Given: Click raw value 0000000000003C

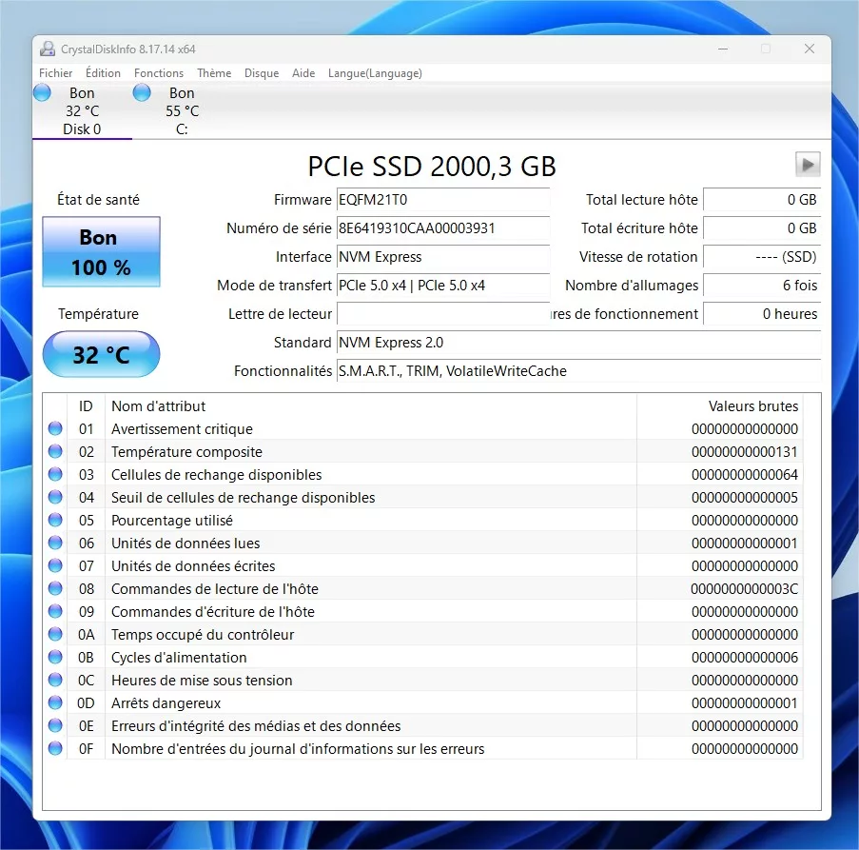Looking at the screenshot, I should (745, 589).
